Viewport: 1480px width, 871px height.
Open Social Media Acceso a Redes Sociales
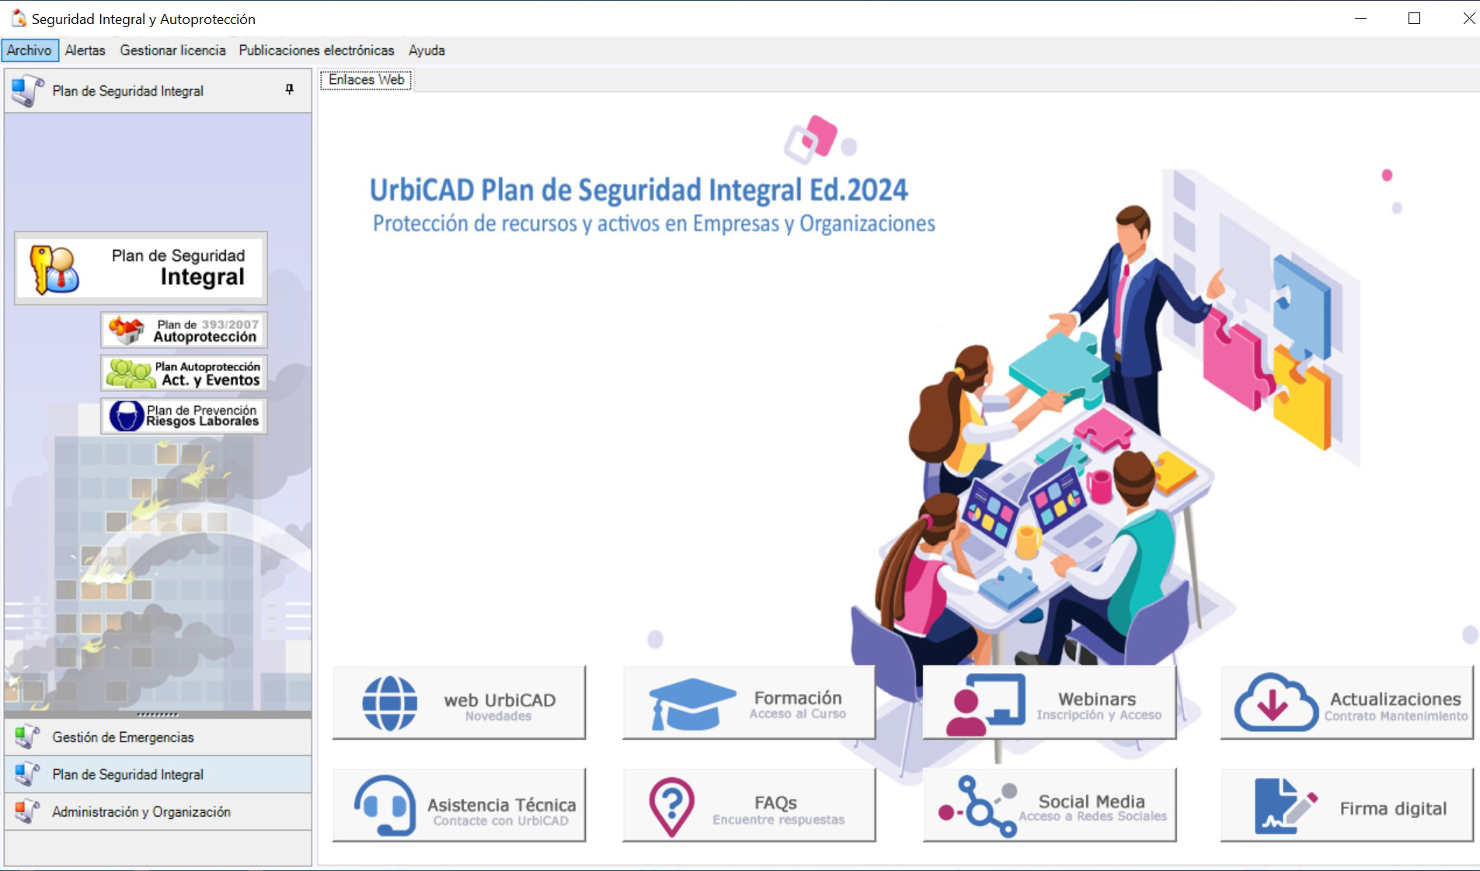coord(1050,805)
